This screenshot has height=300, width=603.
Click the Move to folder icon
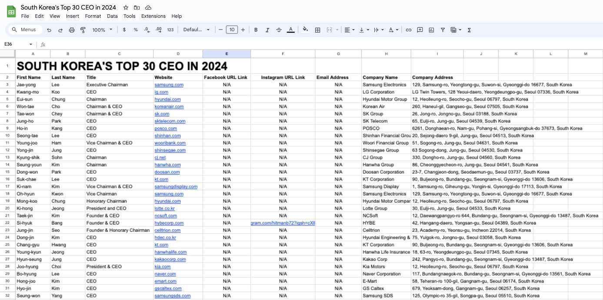137,7
